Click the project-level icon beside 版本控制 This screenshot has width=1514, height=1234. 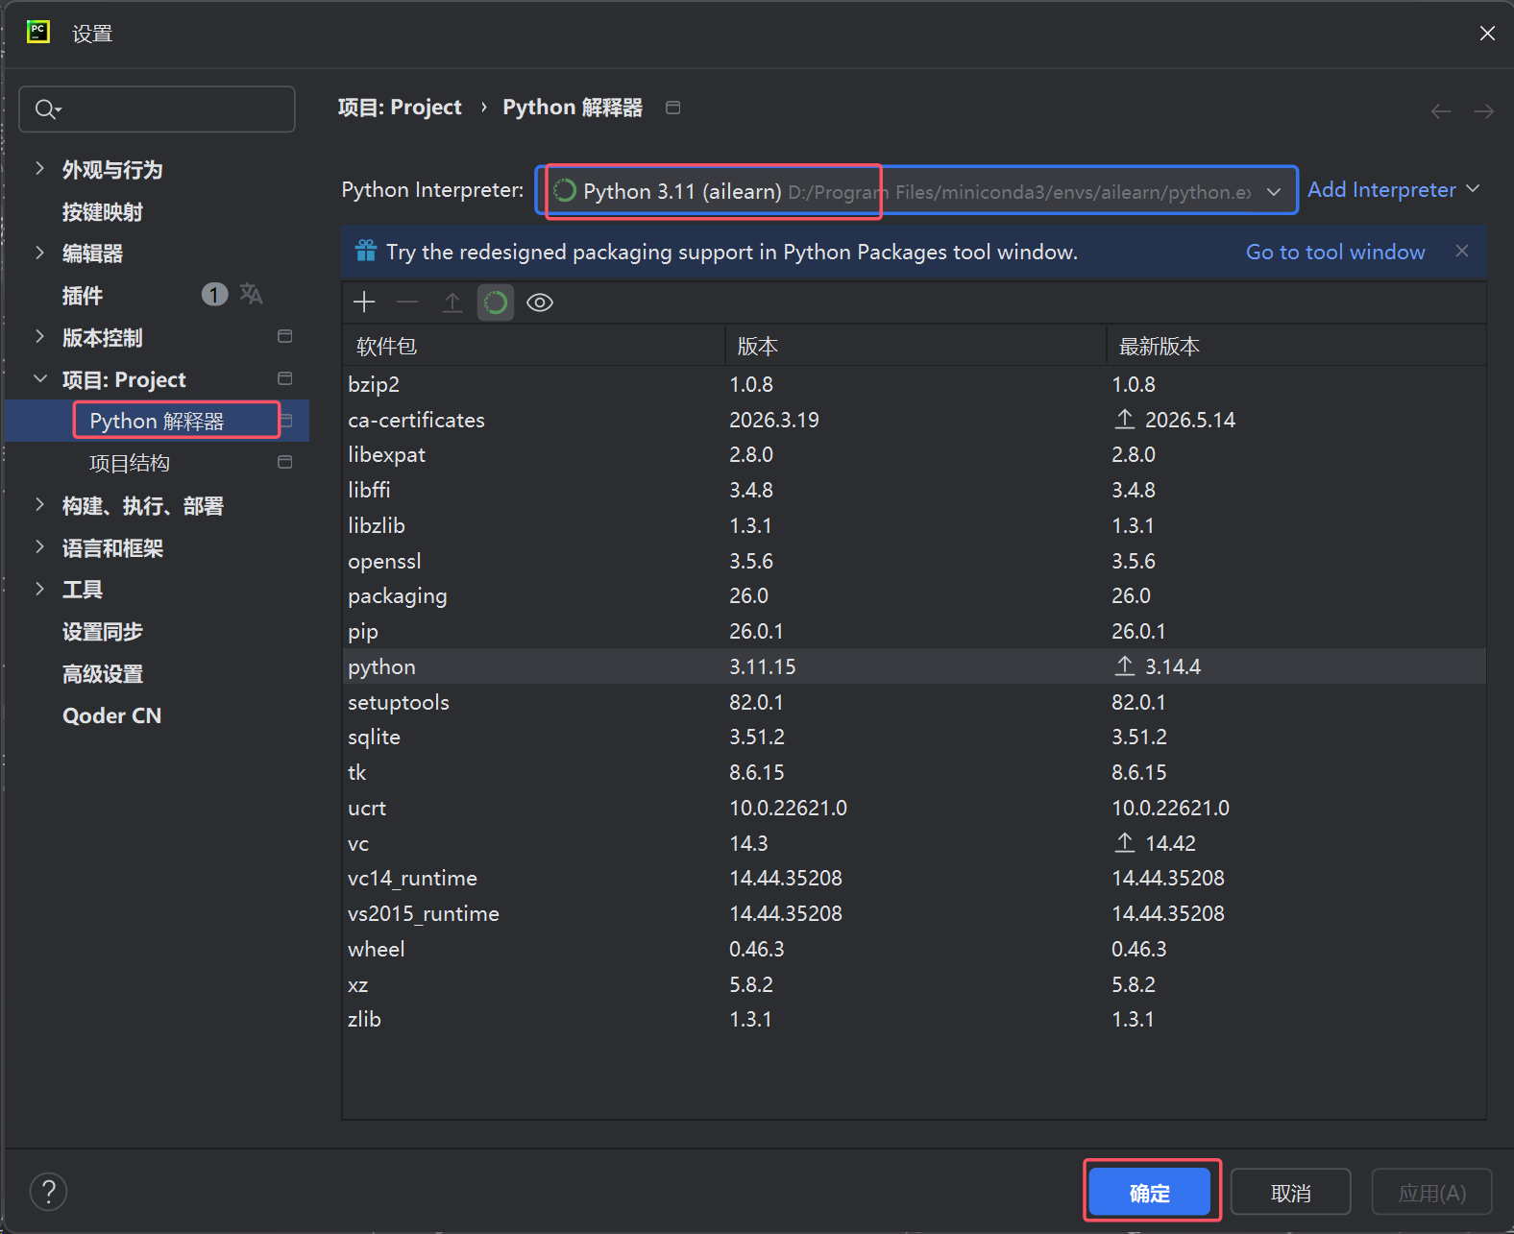[x=285, y=336]
